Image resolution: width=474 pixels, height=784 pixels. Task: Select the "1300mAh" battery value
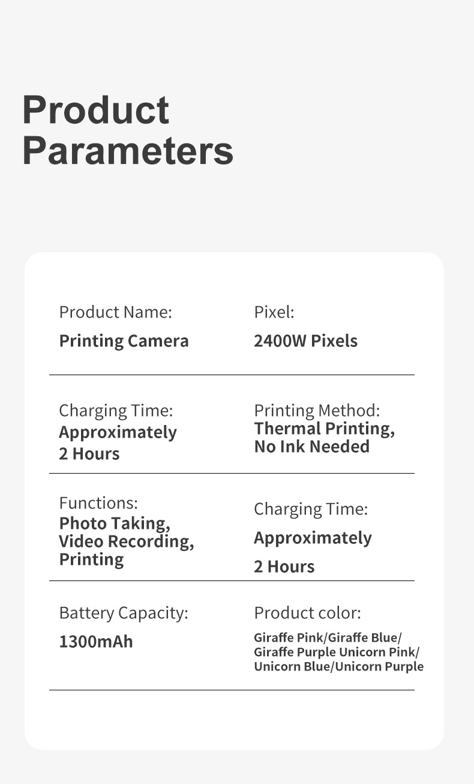pos(96,642)
